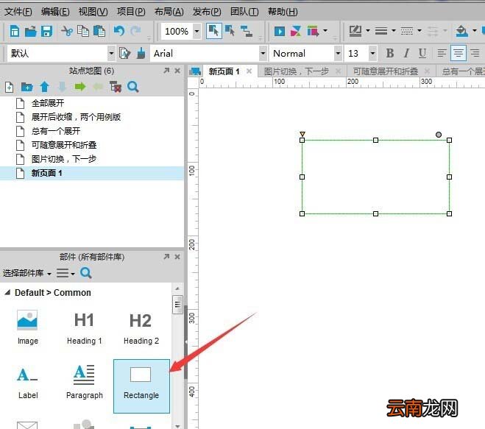Indent page with green right arrow
This screenshot has height=429, width=485.
(x=80, y=87)
